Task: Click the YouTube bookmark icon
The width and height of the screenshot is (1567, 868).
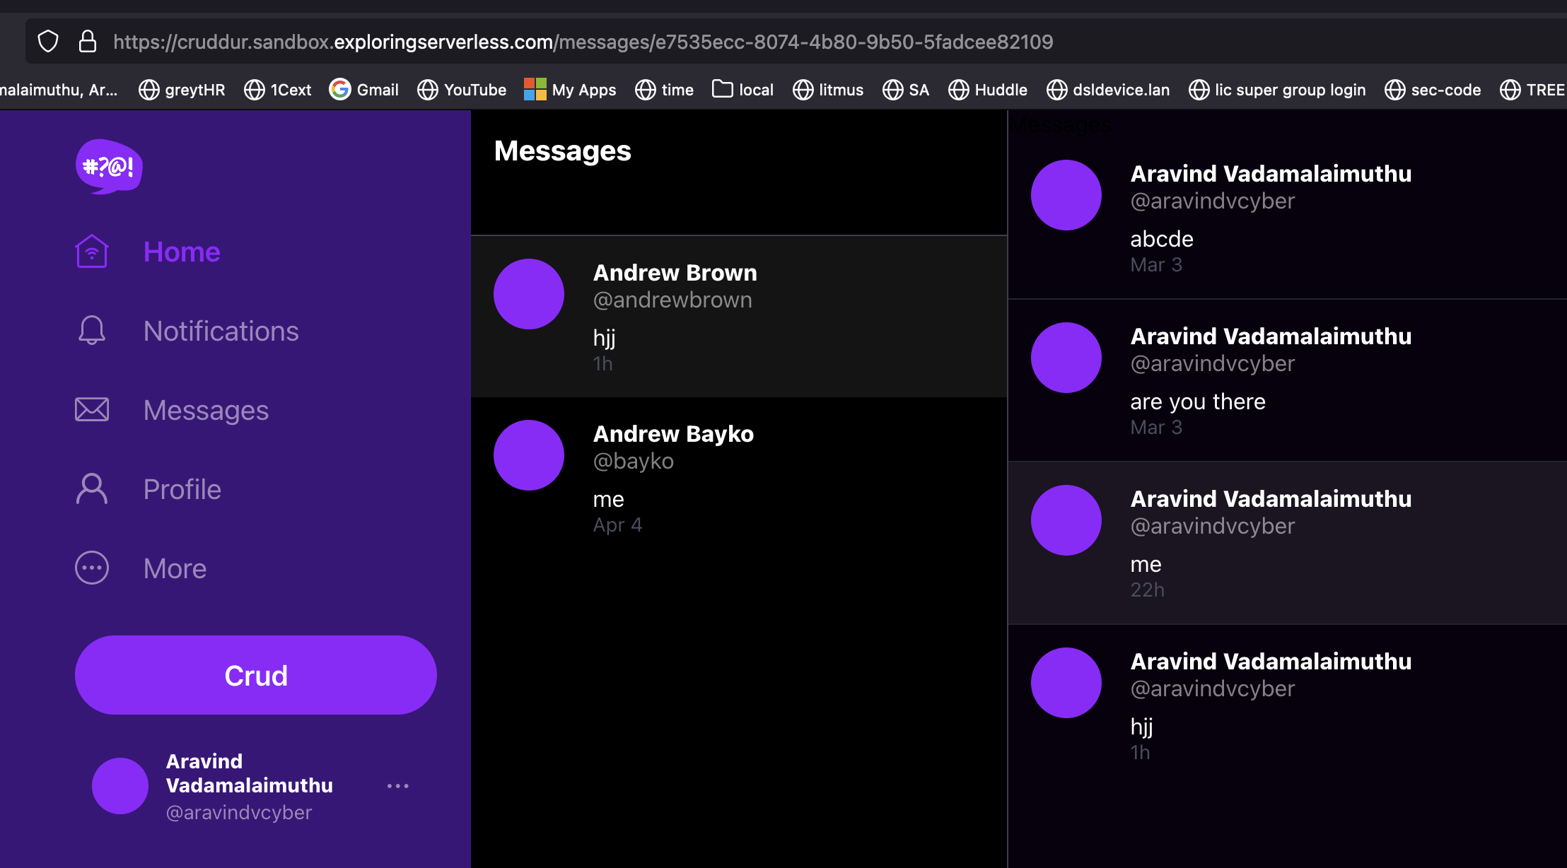Action: pyautogui.click(x=427, y=89)
